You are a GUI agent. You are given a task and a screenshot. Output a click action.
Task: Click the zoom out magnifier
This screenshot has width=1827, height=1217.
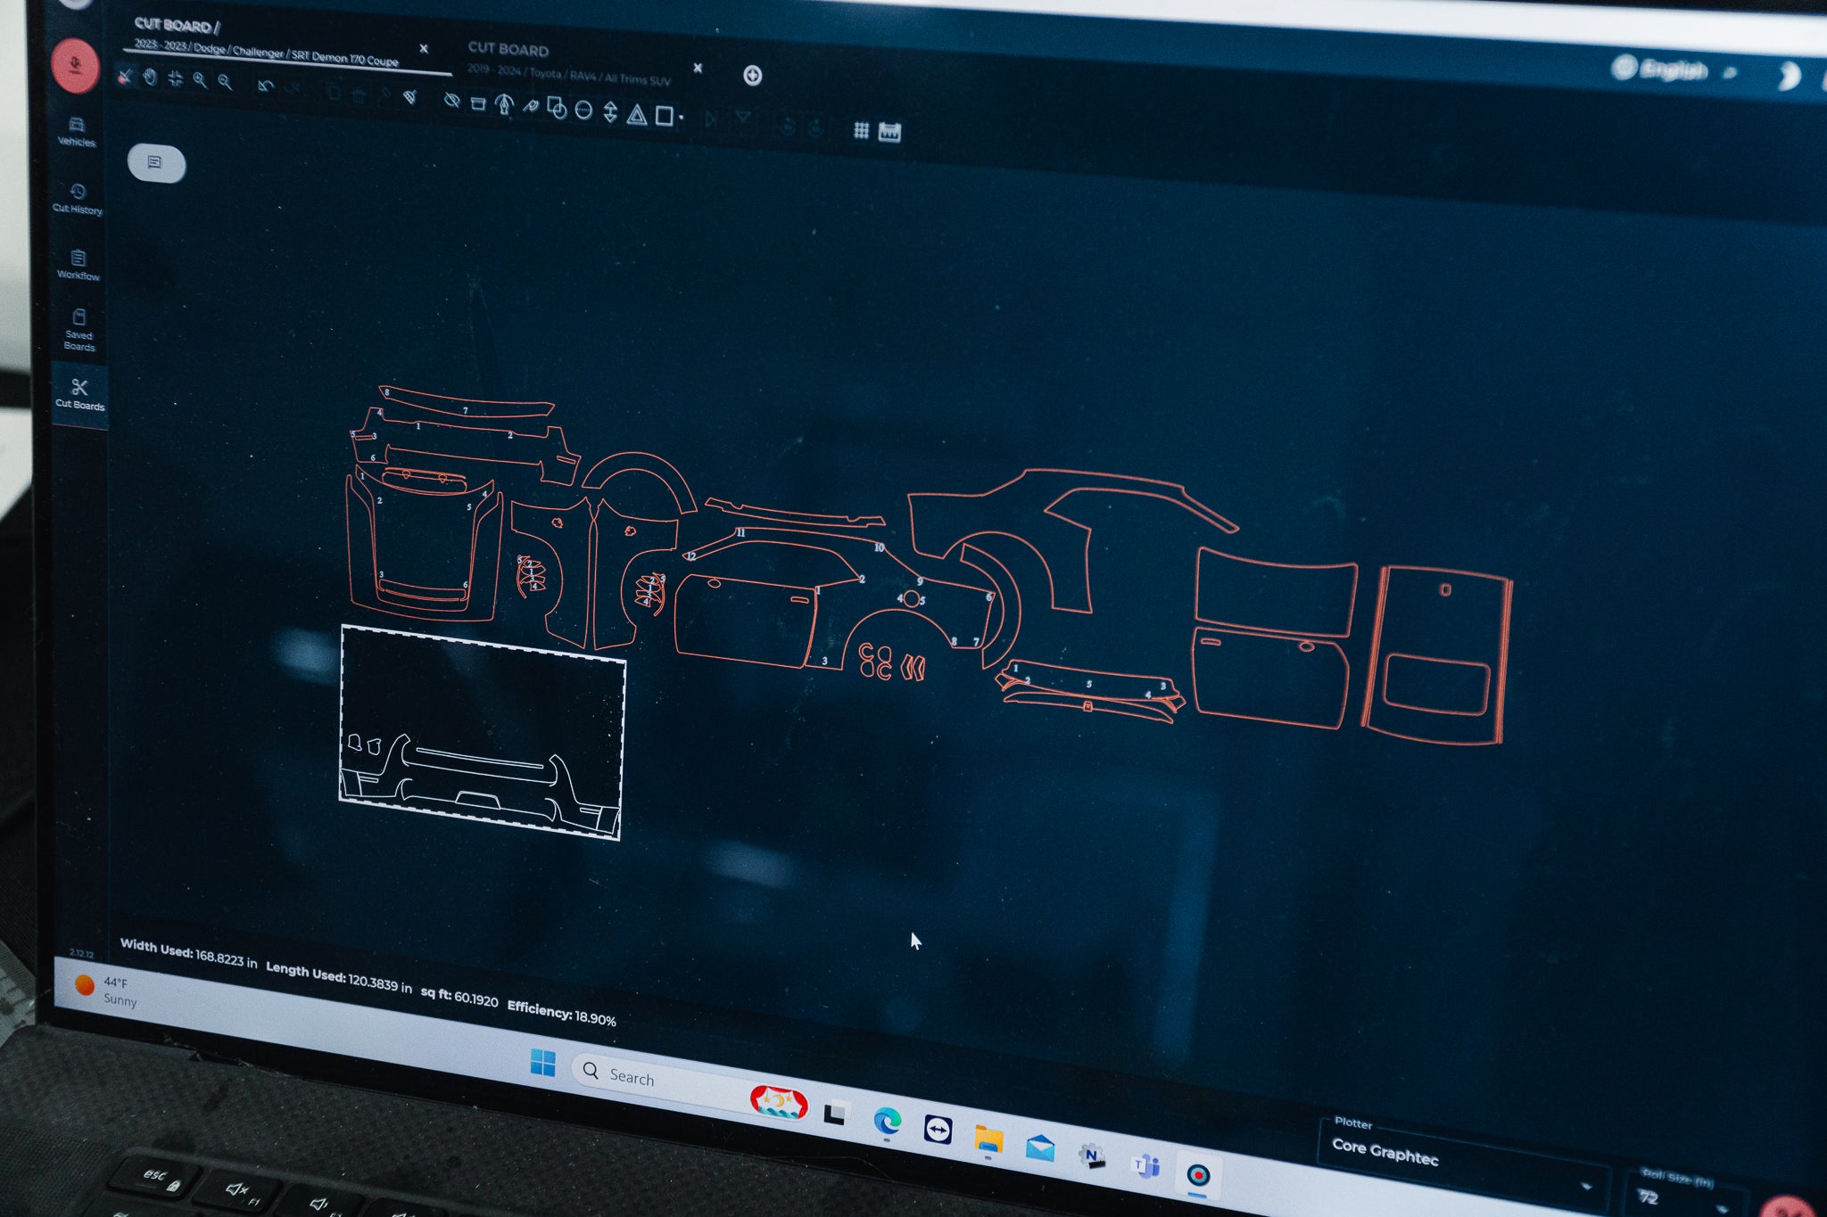225,82
